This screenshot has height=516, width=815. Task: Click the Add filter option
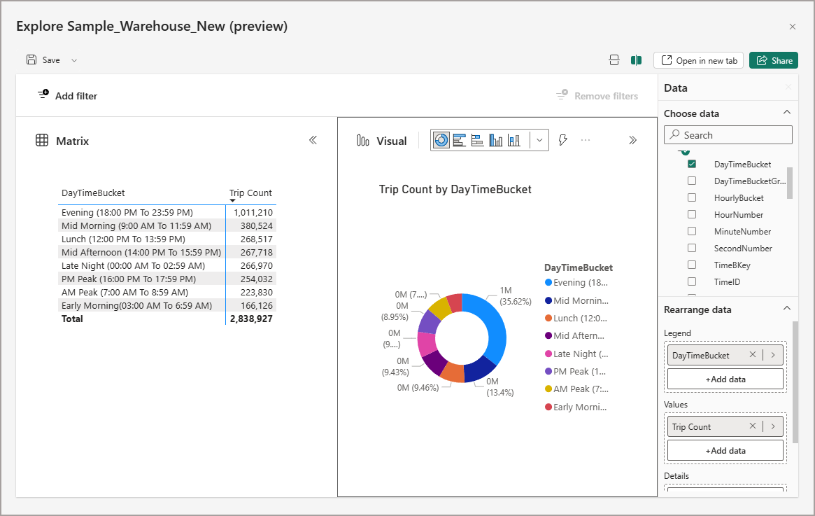pyautogui.click(x=66, y=95)
